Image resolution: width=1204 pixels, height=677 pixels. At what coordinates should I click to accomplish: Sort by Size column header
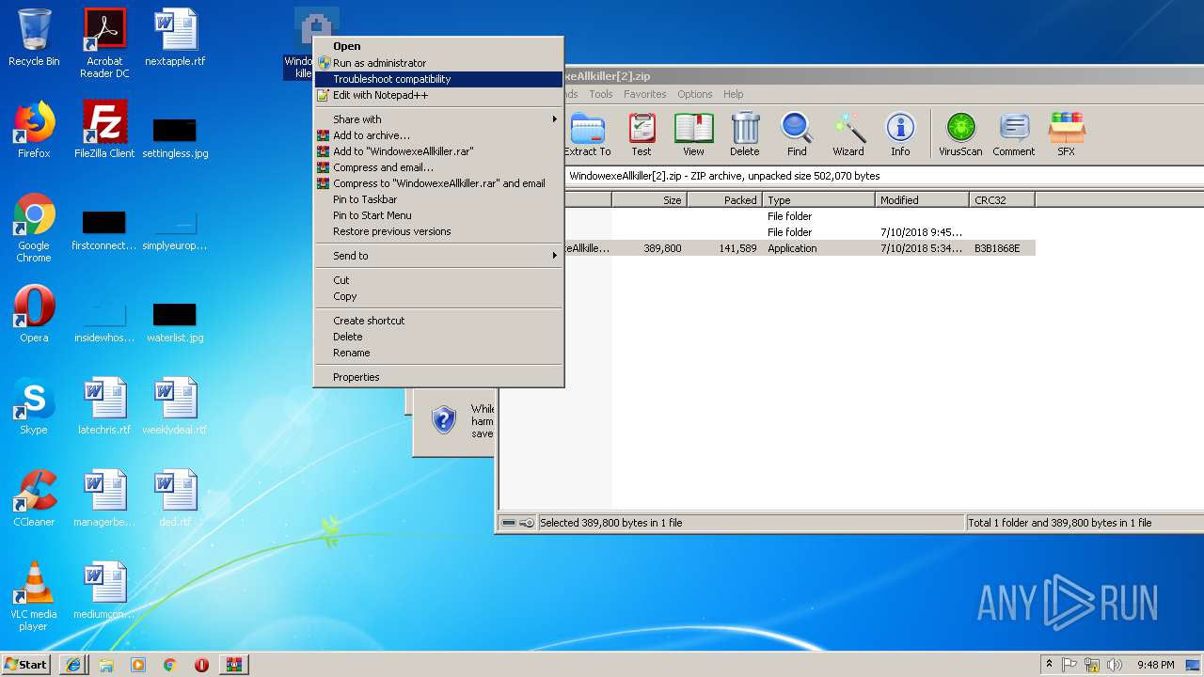click(649, 200)
